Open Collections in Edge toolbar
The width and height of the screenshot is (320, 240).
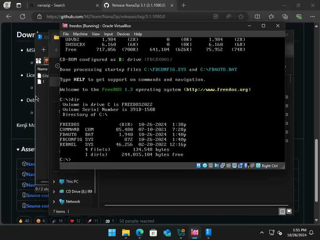click(x=285, y=17)
